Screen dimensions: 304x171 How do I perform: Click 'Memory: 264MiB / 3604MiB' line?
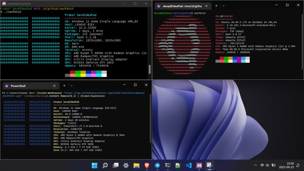(232, 52)
